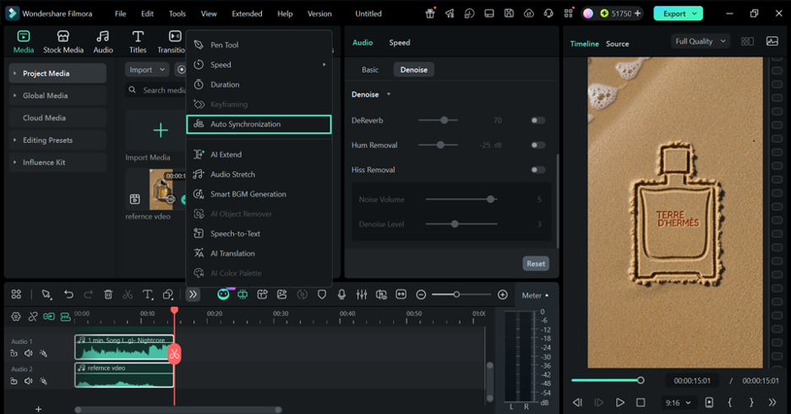
Task: Choose Speech-to-Text menu entry
Action: click(x=259, y=233)
